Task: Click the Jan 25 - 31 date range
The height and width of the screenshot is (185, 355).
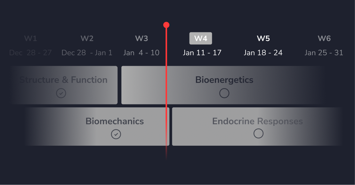Action: (x=324, y=53)
